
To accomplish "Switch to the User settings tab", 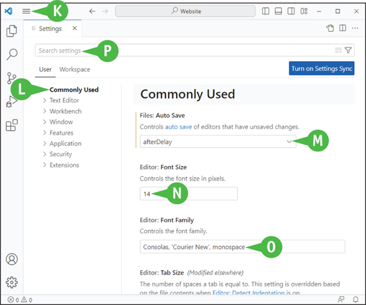I will 45,69.
